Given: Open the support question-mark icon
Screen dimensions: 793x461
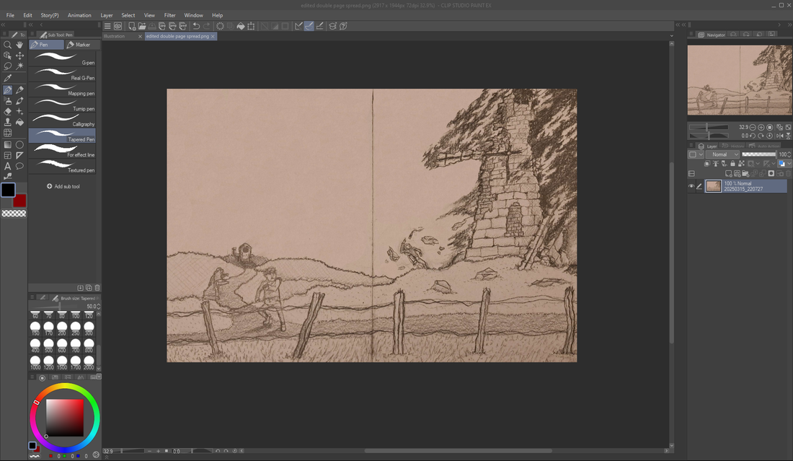Looking at the screenshot, I should pos(343,26).
